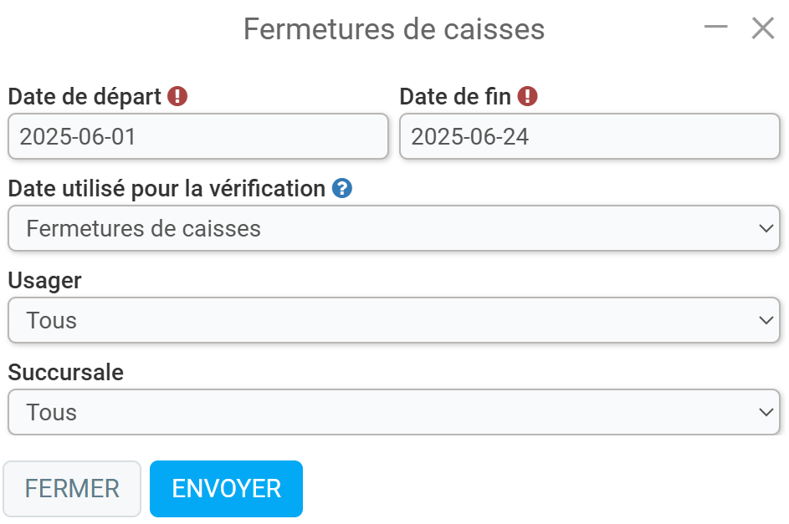
Task: Open the Succursale dropdown set to Tous
Action: coord(394,412)
